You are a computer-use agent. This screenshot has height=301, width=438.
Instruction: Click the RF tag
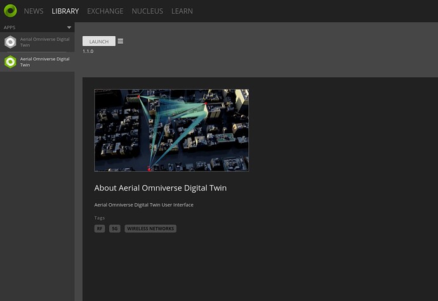coord(100,229)
